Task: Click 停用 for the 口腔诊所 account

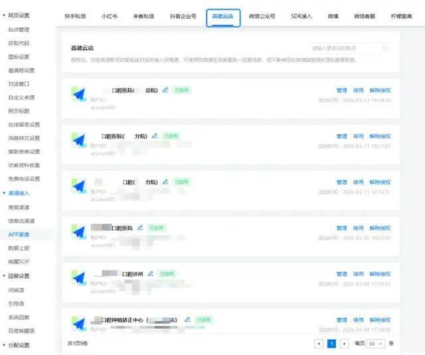Action: tap(359, 274)
